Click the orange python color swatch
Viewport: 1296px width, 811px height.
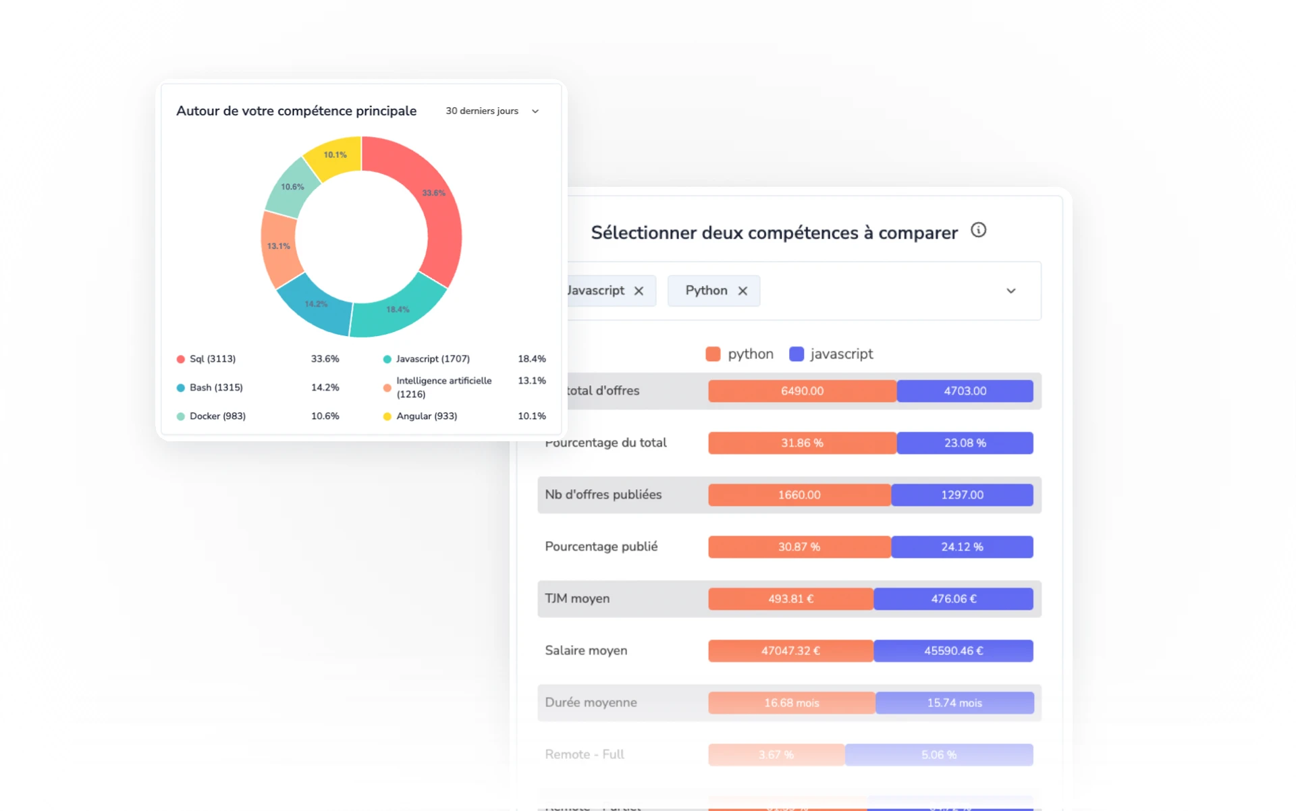click(713, 354)
